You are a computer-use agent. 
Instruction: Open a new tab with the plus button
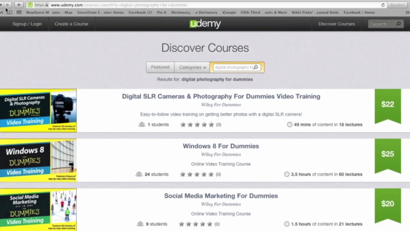pos(19,4)
